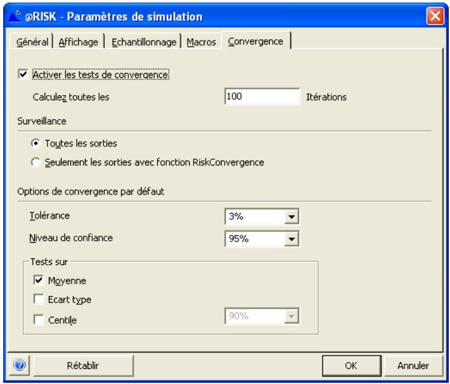Viewport: 450px width, 384px height.
Task: Click the Calculez toutes les iterations field
Action: coord(261,97)
